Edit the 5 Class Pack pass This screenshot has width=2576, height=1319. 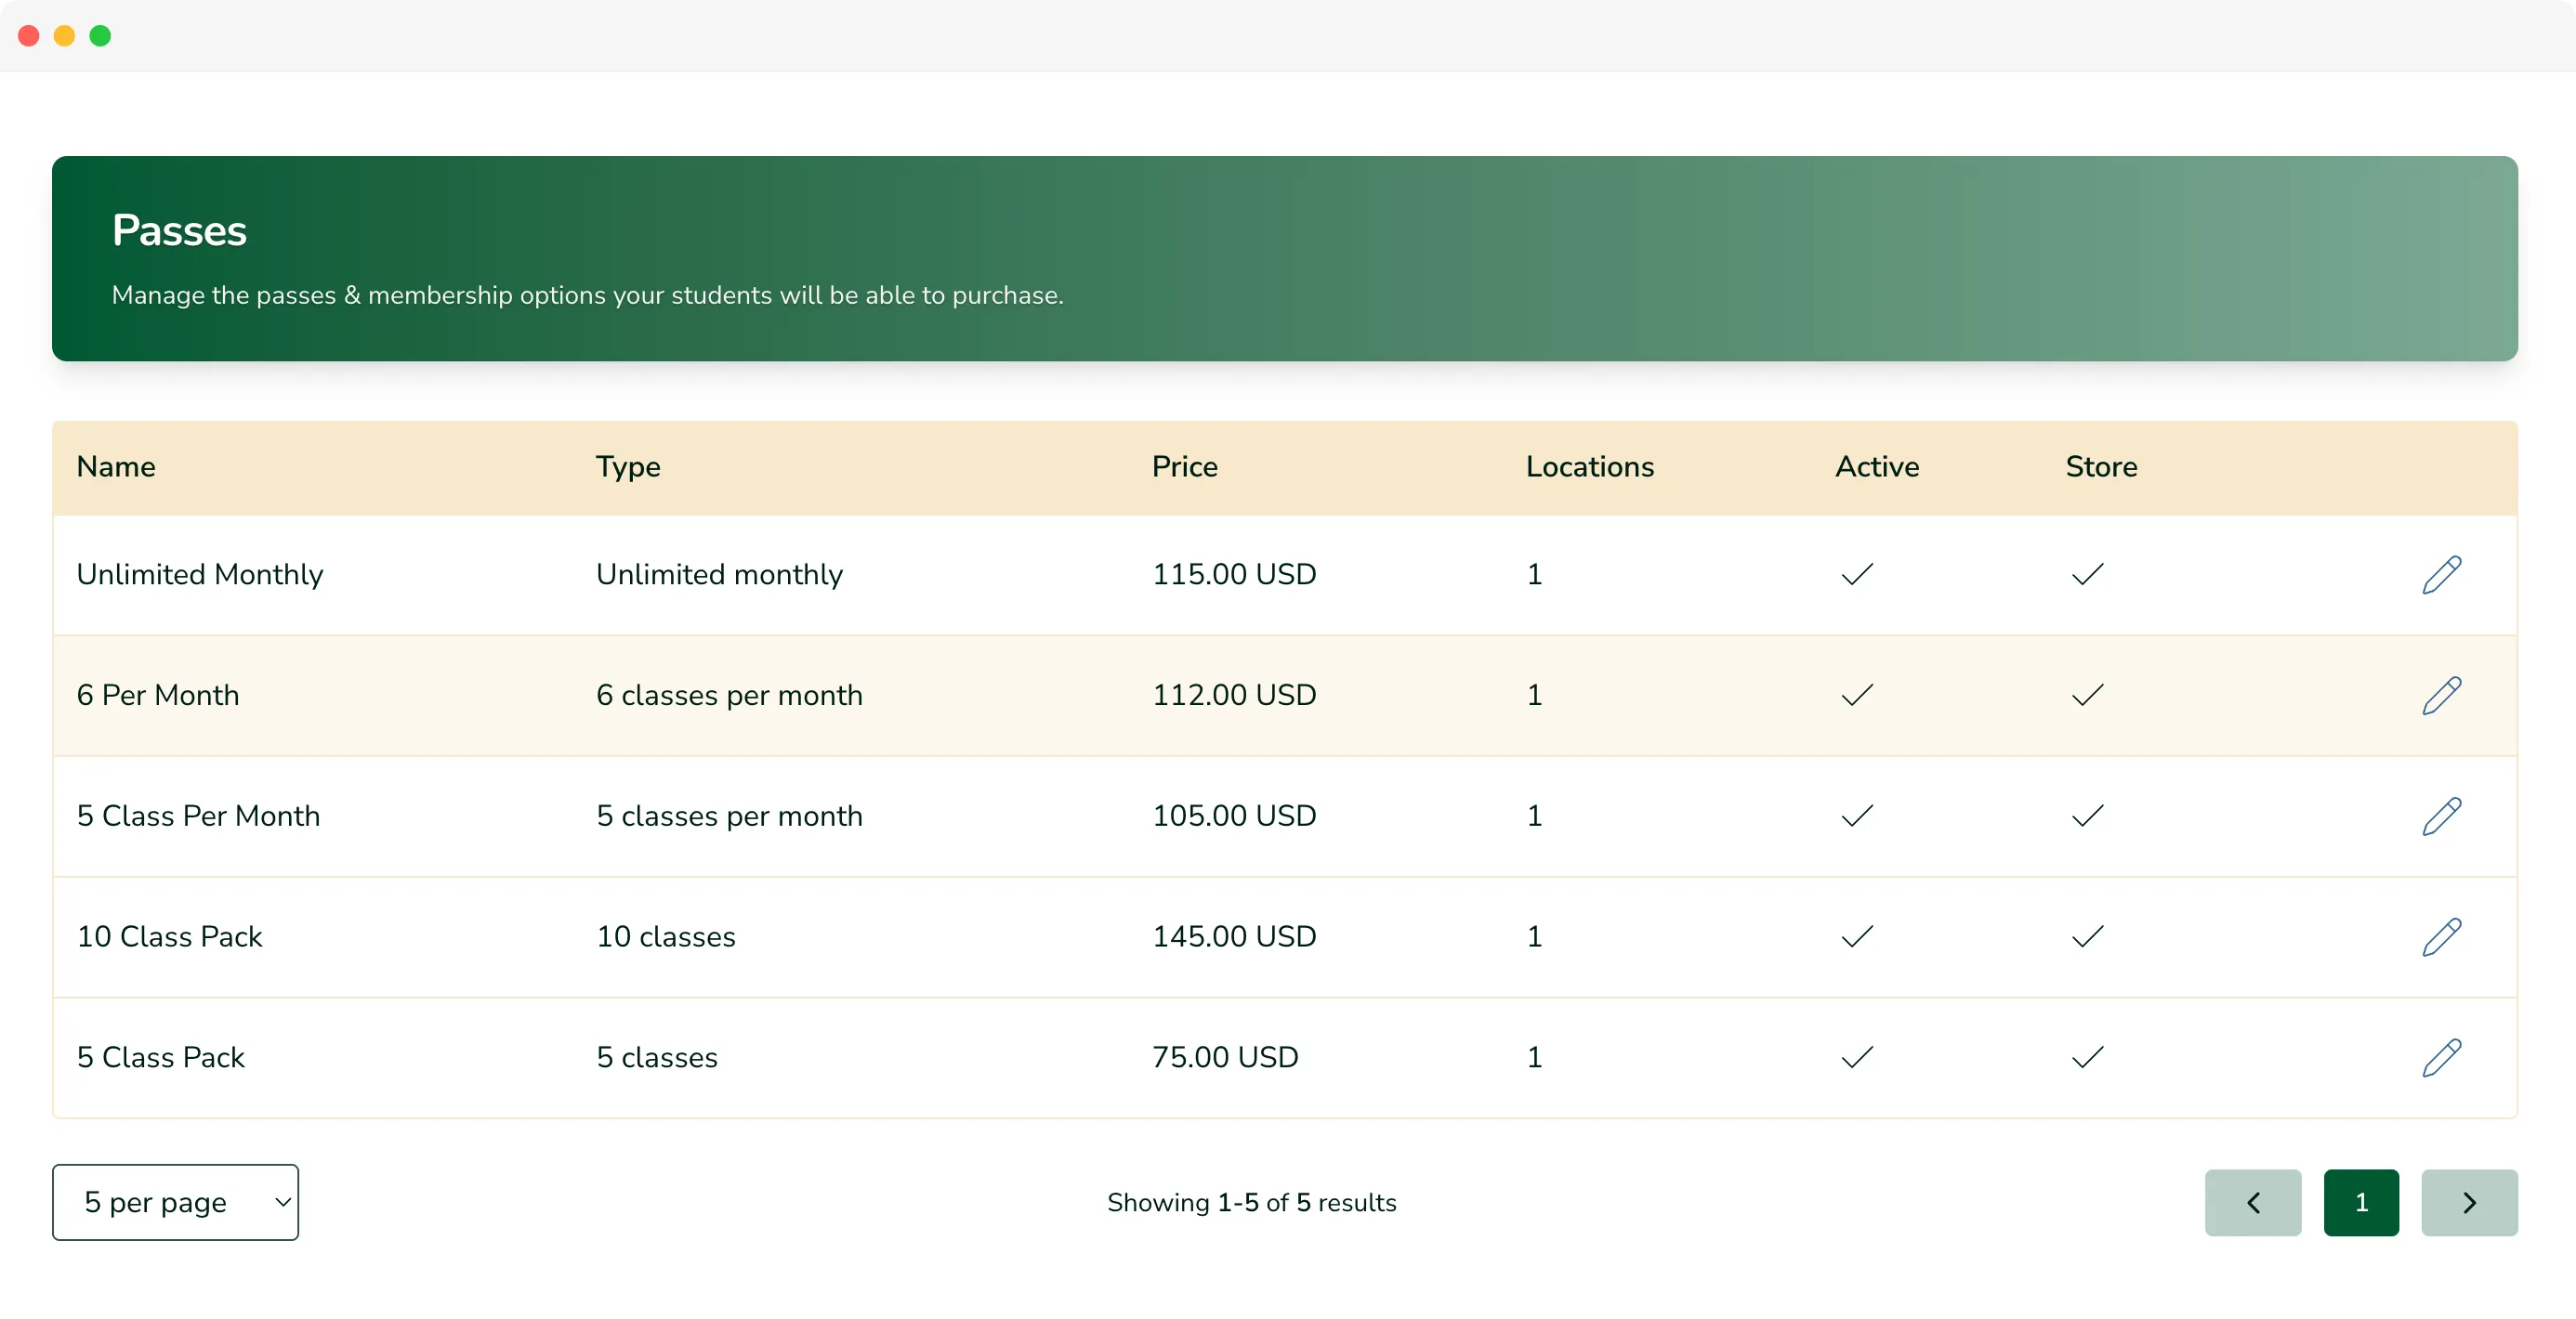[x=2443, y=1057]
